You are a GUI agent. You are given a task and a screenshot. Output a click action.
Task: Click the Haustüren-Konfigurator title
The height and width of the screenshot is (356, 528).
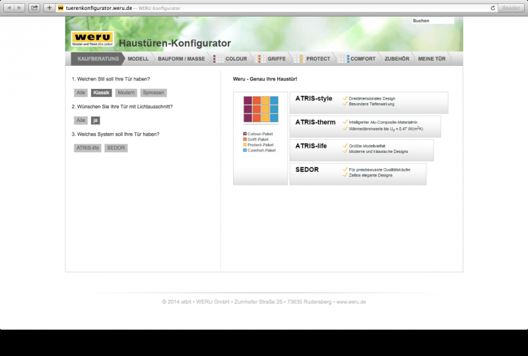(x=175, y=44)
